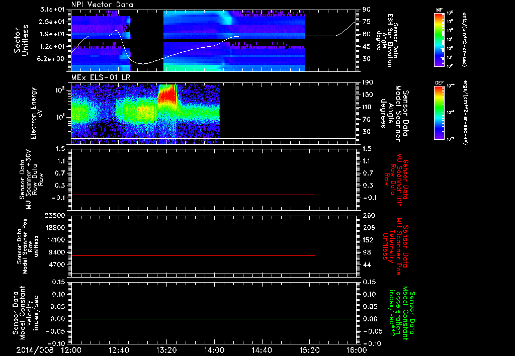Image resolution: width=515 pixels, height=356 pixels.
Task: Click the red MU Scanner +30V data line
Action: [193, 195]
